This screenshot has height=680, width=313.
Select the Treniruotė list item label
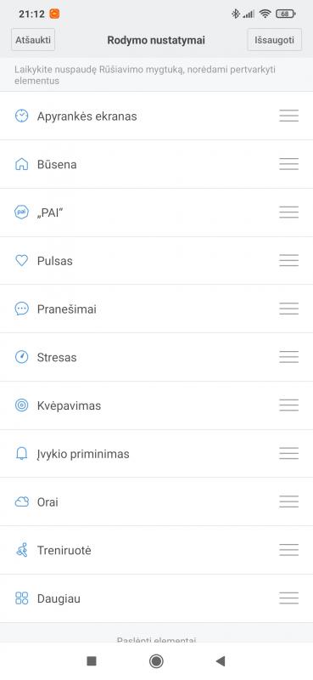point(64,550)
